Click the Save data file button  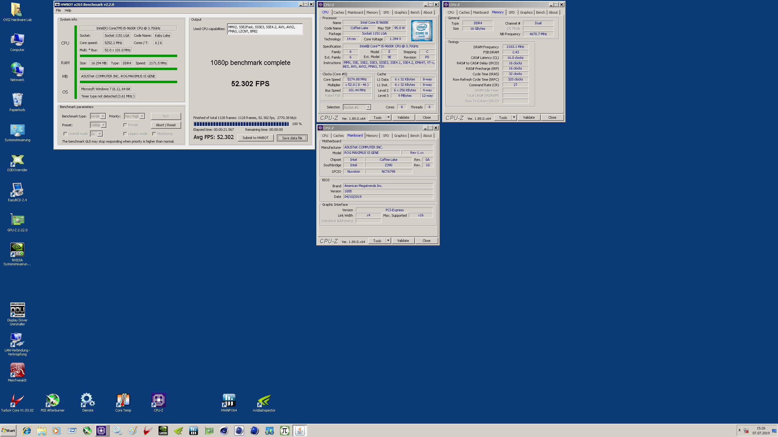coord(292,138)
